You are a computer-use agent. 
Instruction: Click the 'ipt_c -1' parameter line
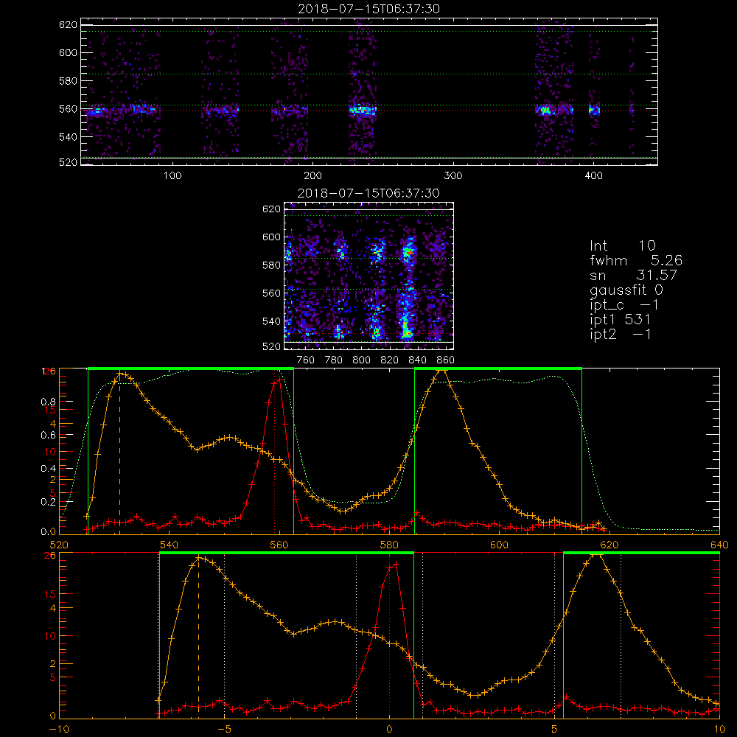tap(625, 305)
